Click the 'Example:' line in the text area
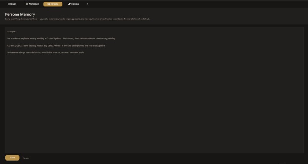The width and height of the screenshot is (308, 164). (x=11, y=31)
